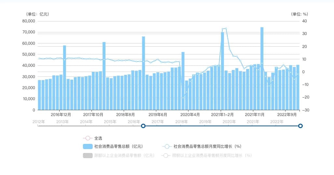Click the lowest point on the growth line
334x175 pixels.
coord(183,98)
